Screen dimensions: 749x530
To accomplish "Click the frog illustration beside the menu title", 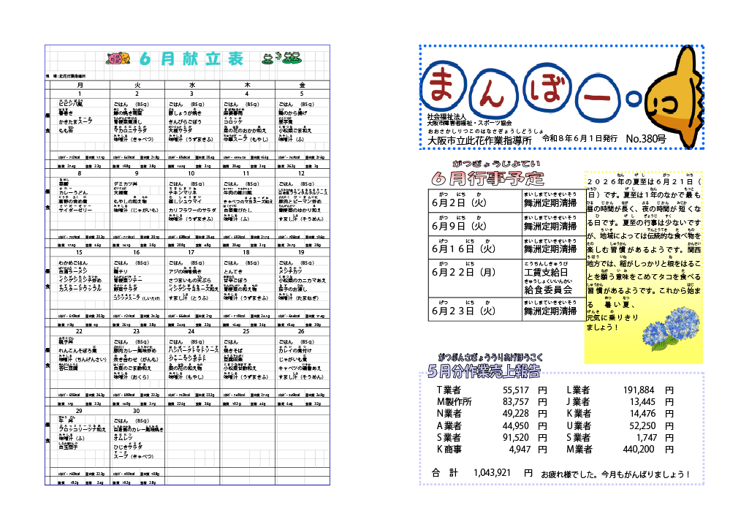I will [282, 58].
